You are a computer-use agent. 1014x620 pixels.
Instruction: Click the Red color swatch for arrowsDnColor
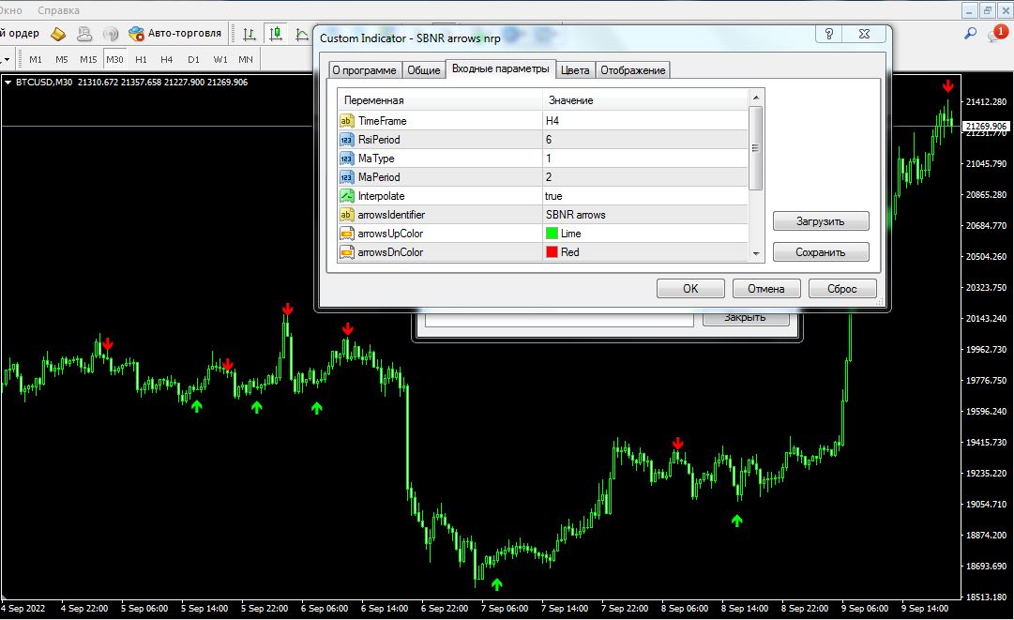(x=552, y=252)
